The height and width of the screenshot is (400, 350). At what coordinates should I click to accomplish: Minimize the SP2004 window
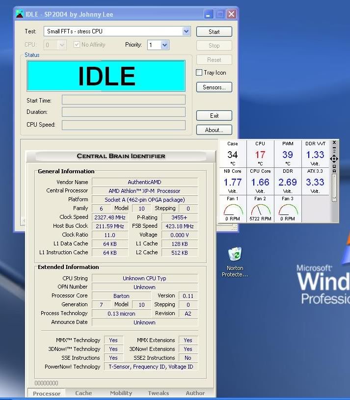[209, 14]
